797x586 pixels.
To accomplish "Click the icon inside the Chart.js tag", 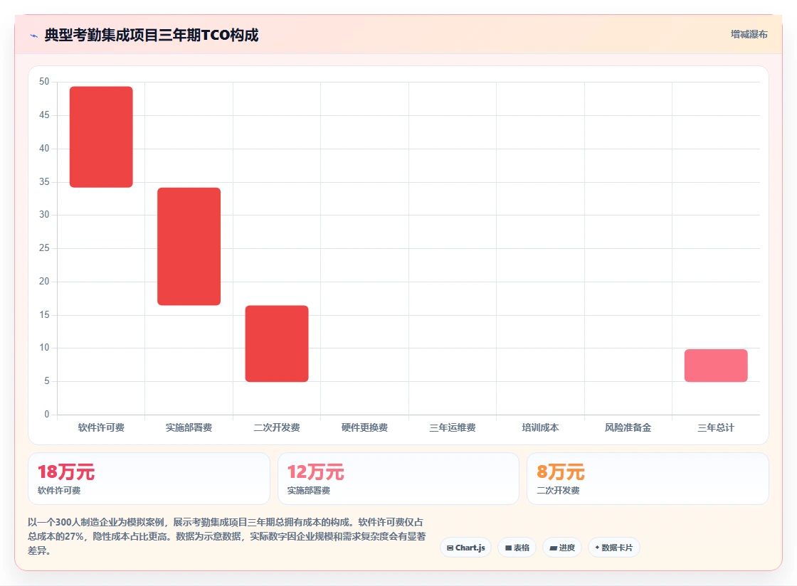I will pos(450,548).
